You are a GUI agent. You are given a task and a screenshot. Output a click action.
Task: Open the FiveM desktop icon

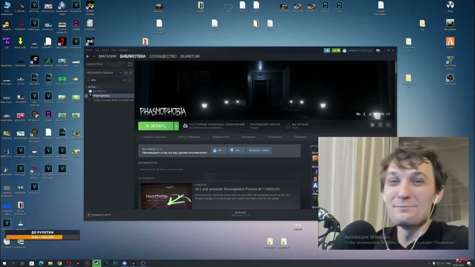[x=450, y=43]
